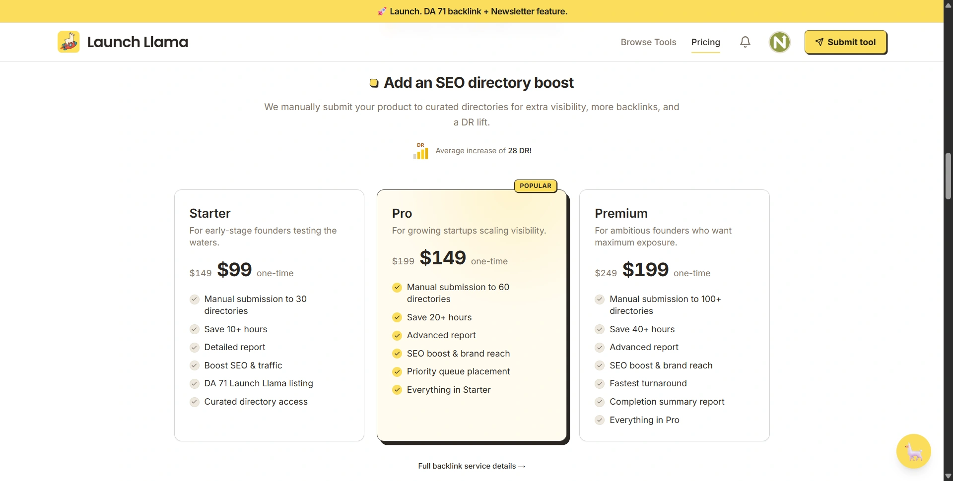953x481 pixels.
Task: Click the rocket icon in the announcement banner
Action: [382, 11]
